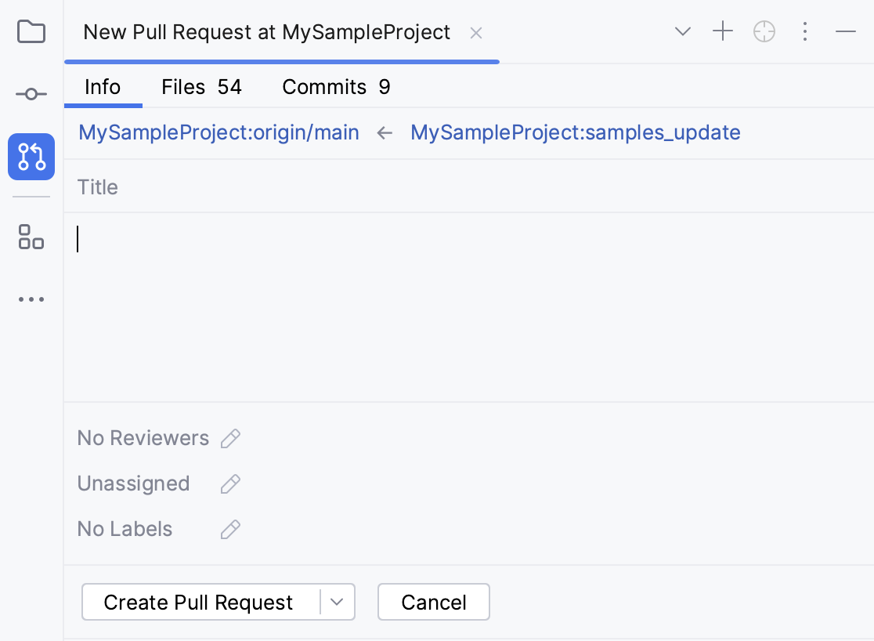This screenshot has width=874, height=641.
Task: Create a new pull request with plus icon
Action: (722, 31)
